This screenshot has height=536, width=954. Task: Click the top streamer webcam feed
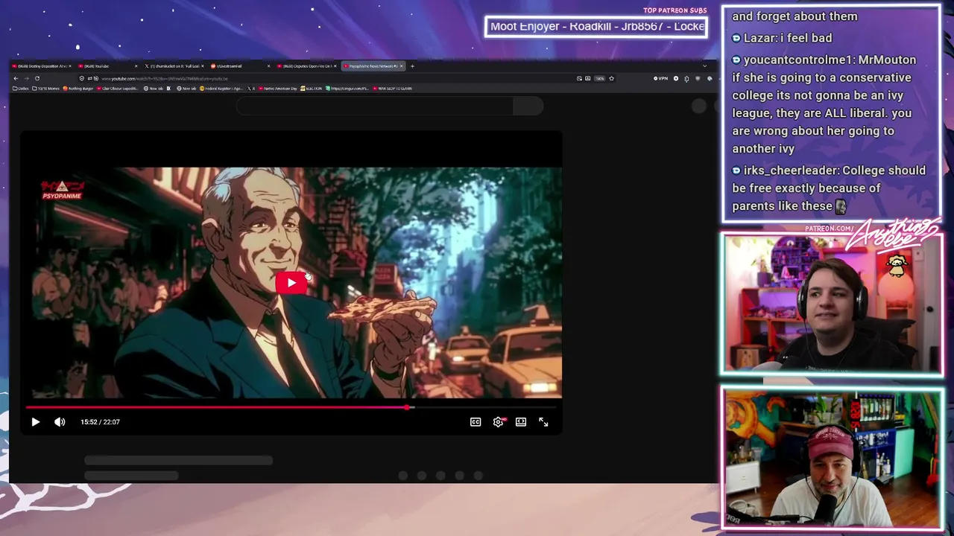832,304
